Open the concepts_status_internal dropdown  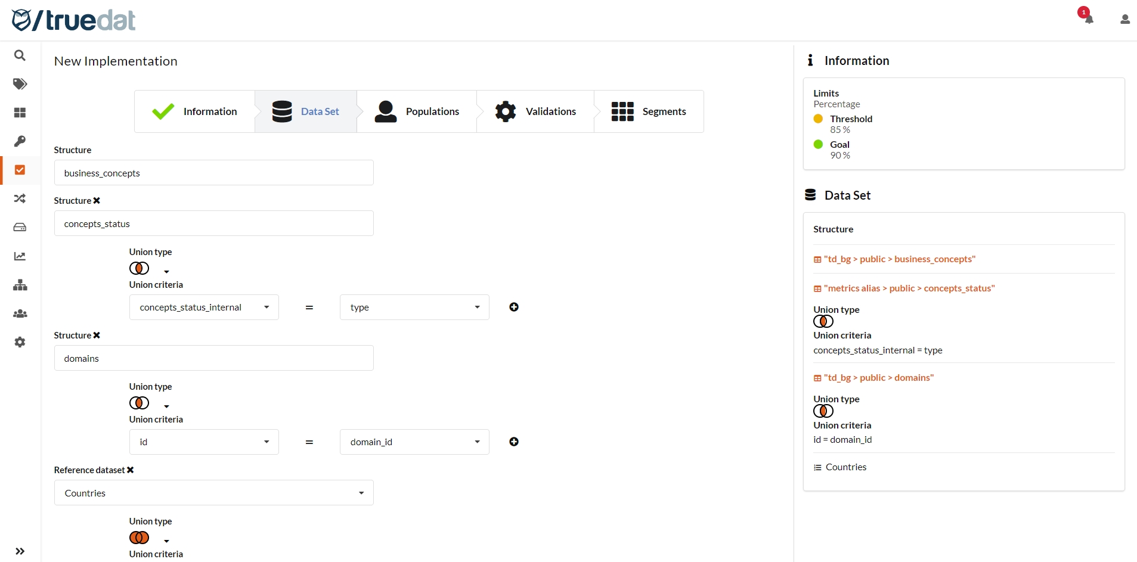pos(204,308)
